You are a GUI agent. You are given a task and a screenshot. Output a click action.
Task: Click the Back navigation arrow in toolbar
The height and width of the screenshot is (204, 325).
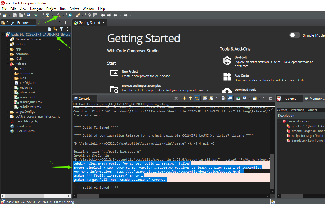pos(115,15)
